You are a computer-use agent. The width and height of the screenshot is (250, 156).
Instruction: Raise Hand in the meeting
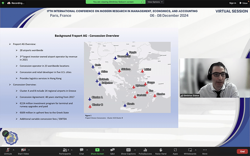[161, 151]
